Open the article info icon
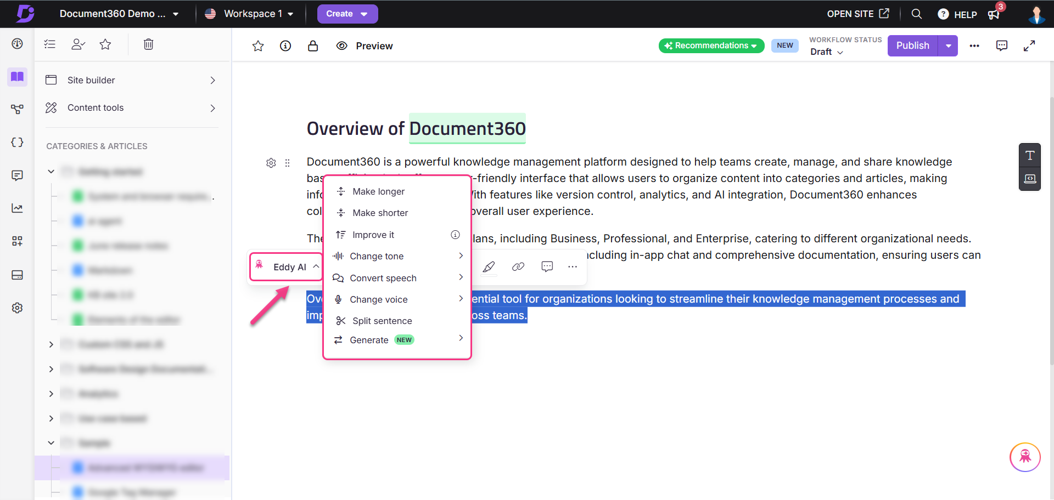The image size is (1054, 500). click(x=285, y=46)
